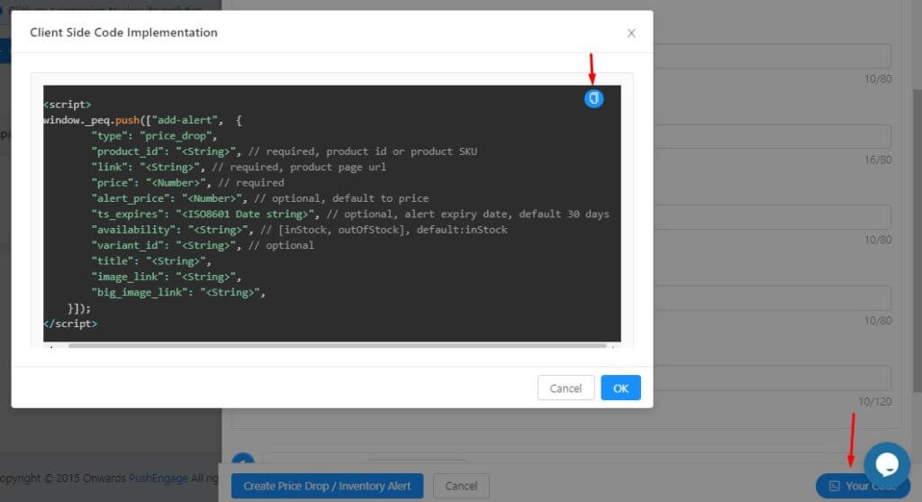Screen dimensions: 922x502
Task: Open the chat support bubble
Action: (x=887, y=465)
